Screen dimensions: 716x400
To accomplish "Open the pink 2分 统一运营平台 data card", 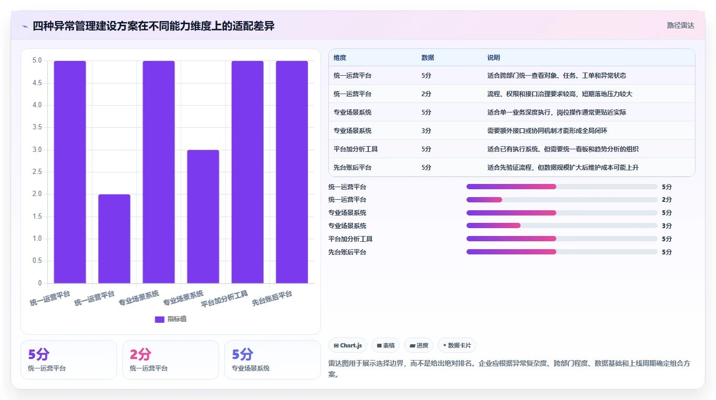I will click(x=170, y=360).
